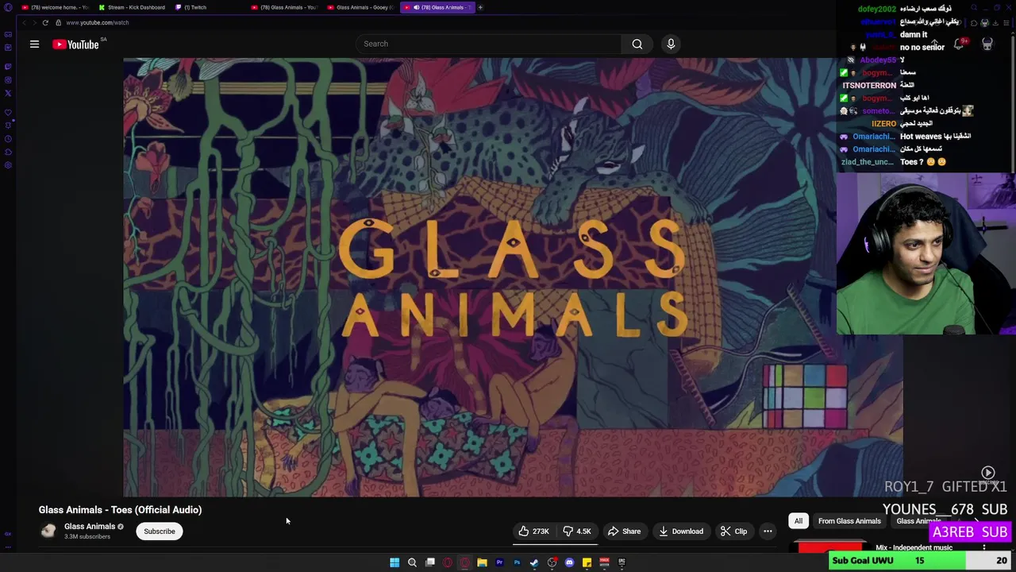Open Sticky Notes from the taskbar
This screenshot has height=572, width=1016.
point(587,562)
